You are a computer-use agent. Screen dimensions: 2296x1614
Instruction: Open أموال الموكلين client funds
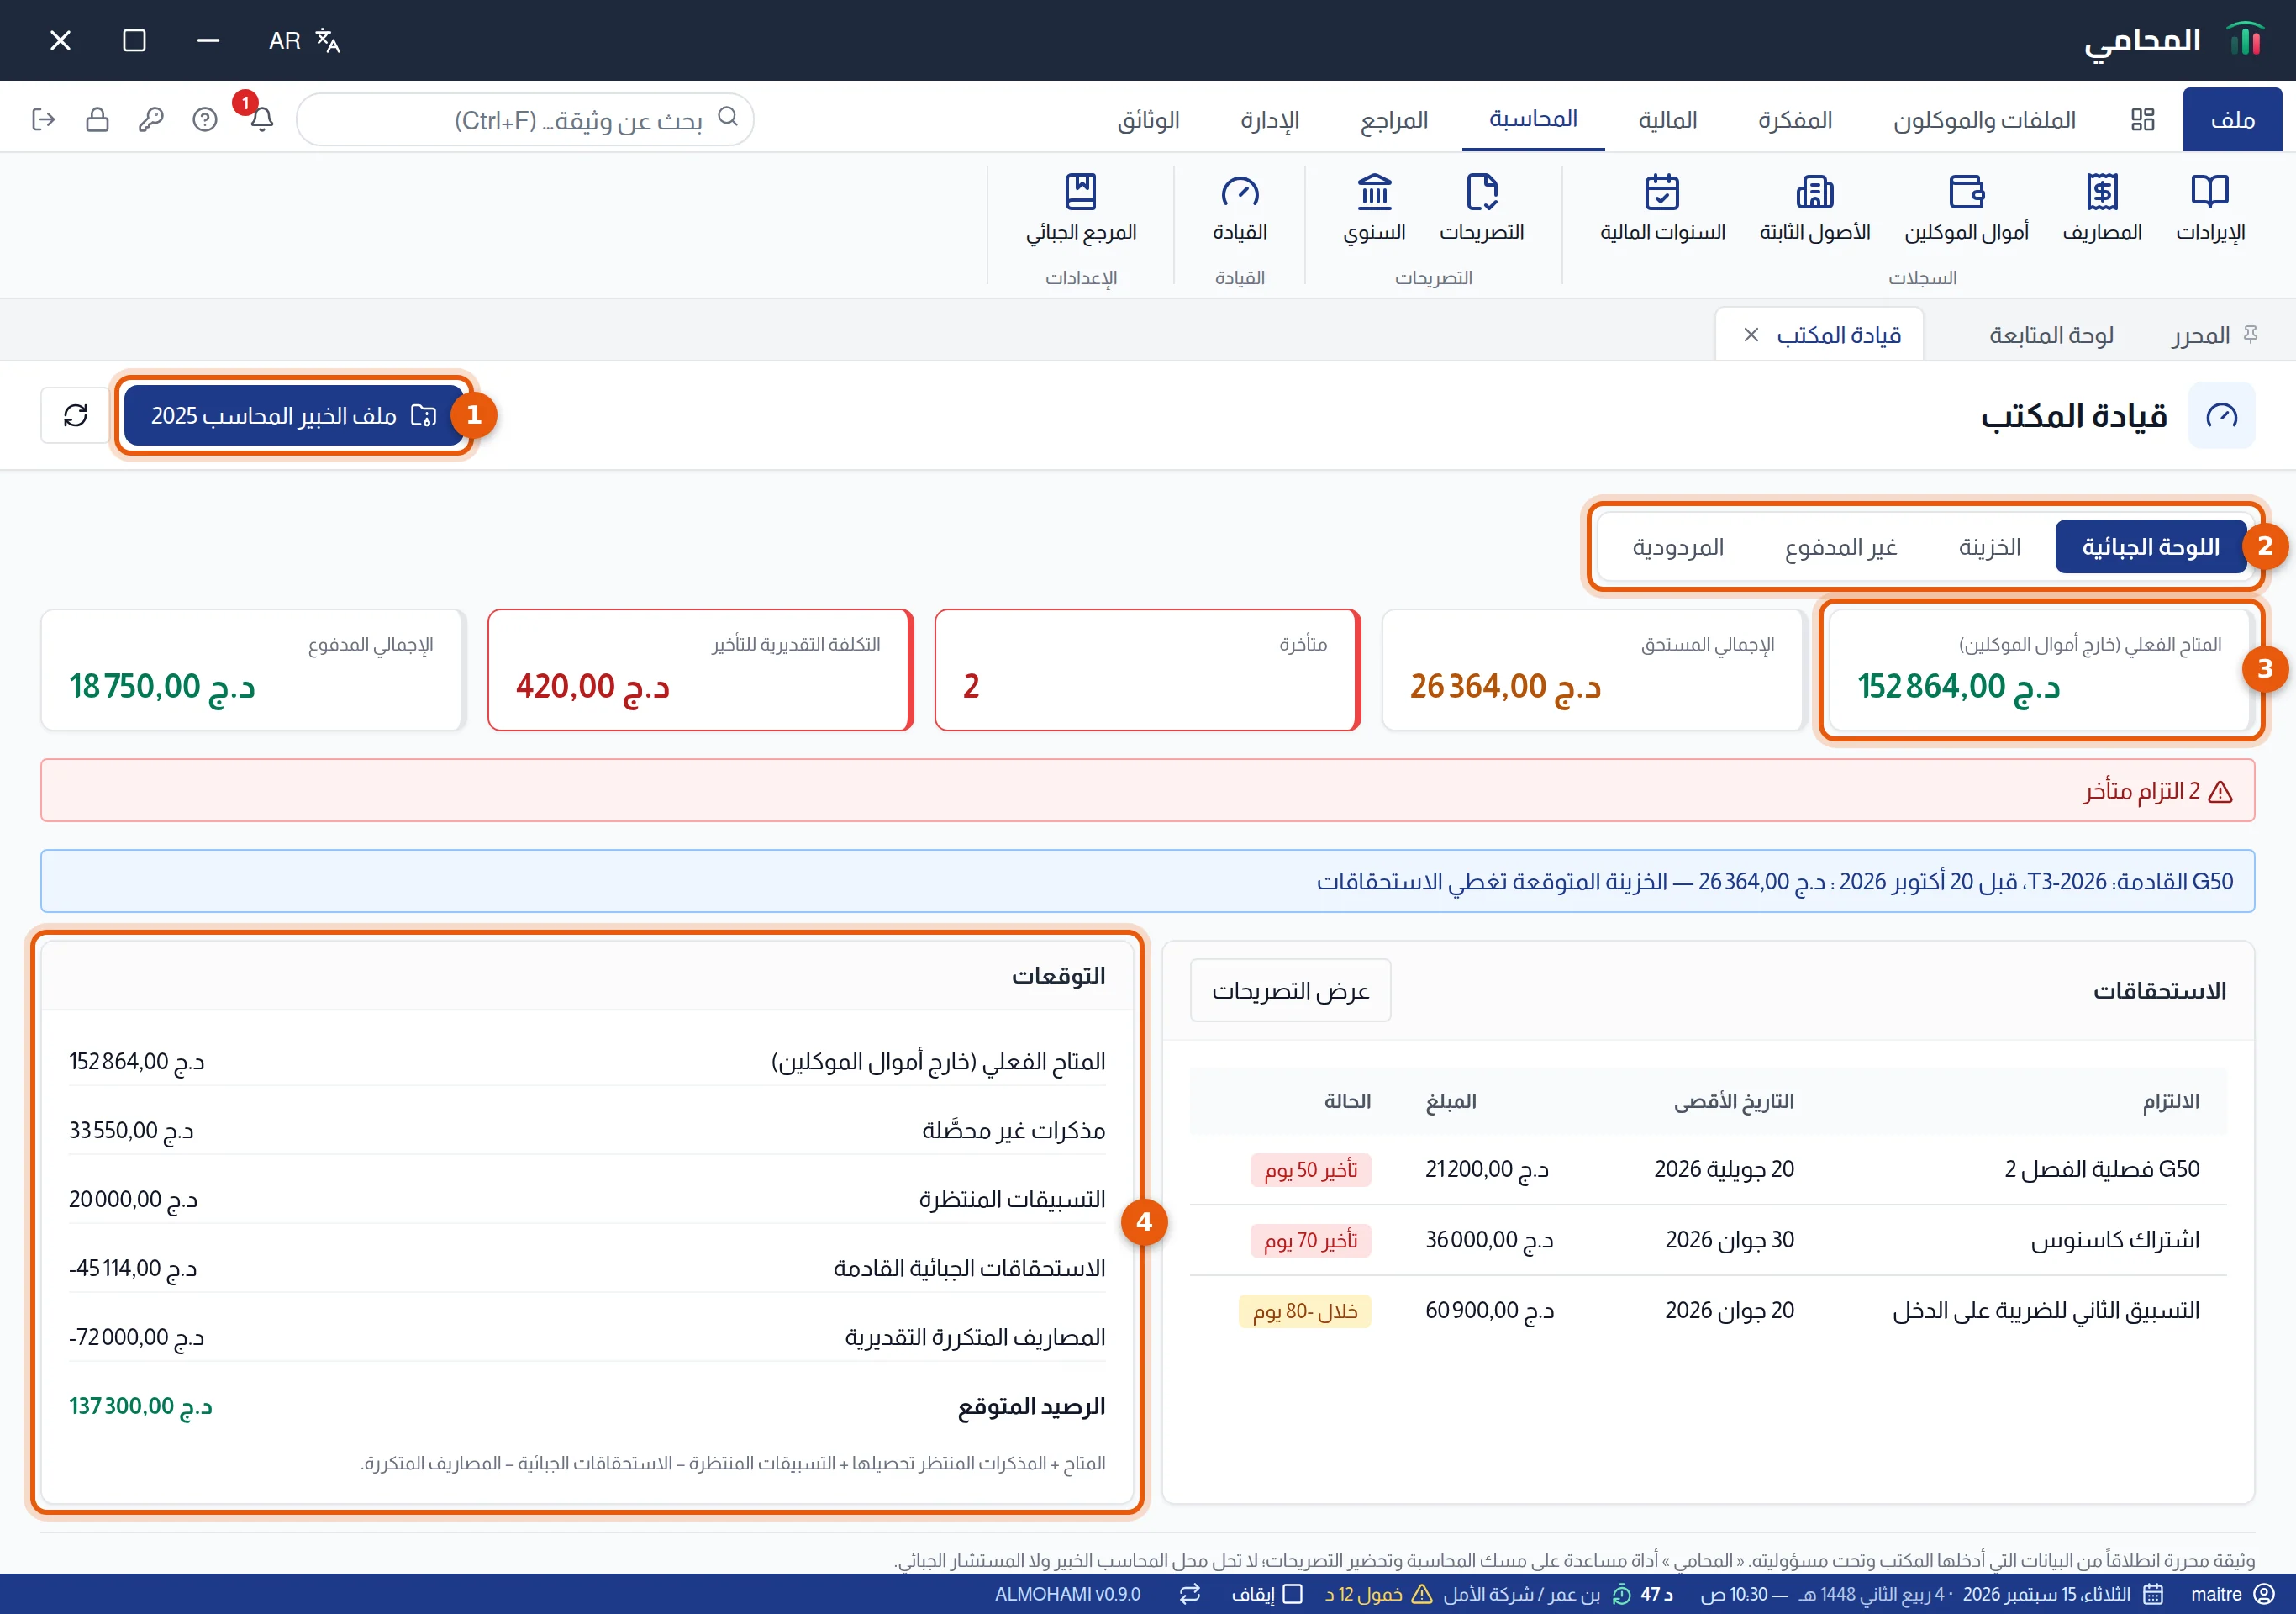1966,207
